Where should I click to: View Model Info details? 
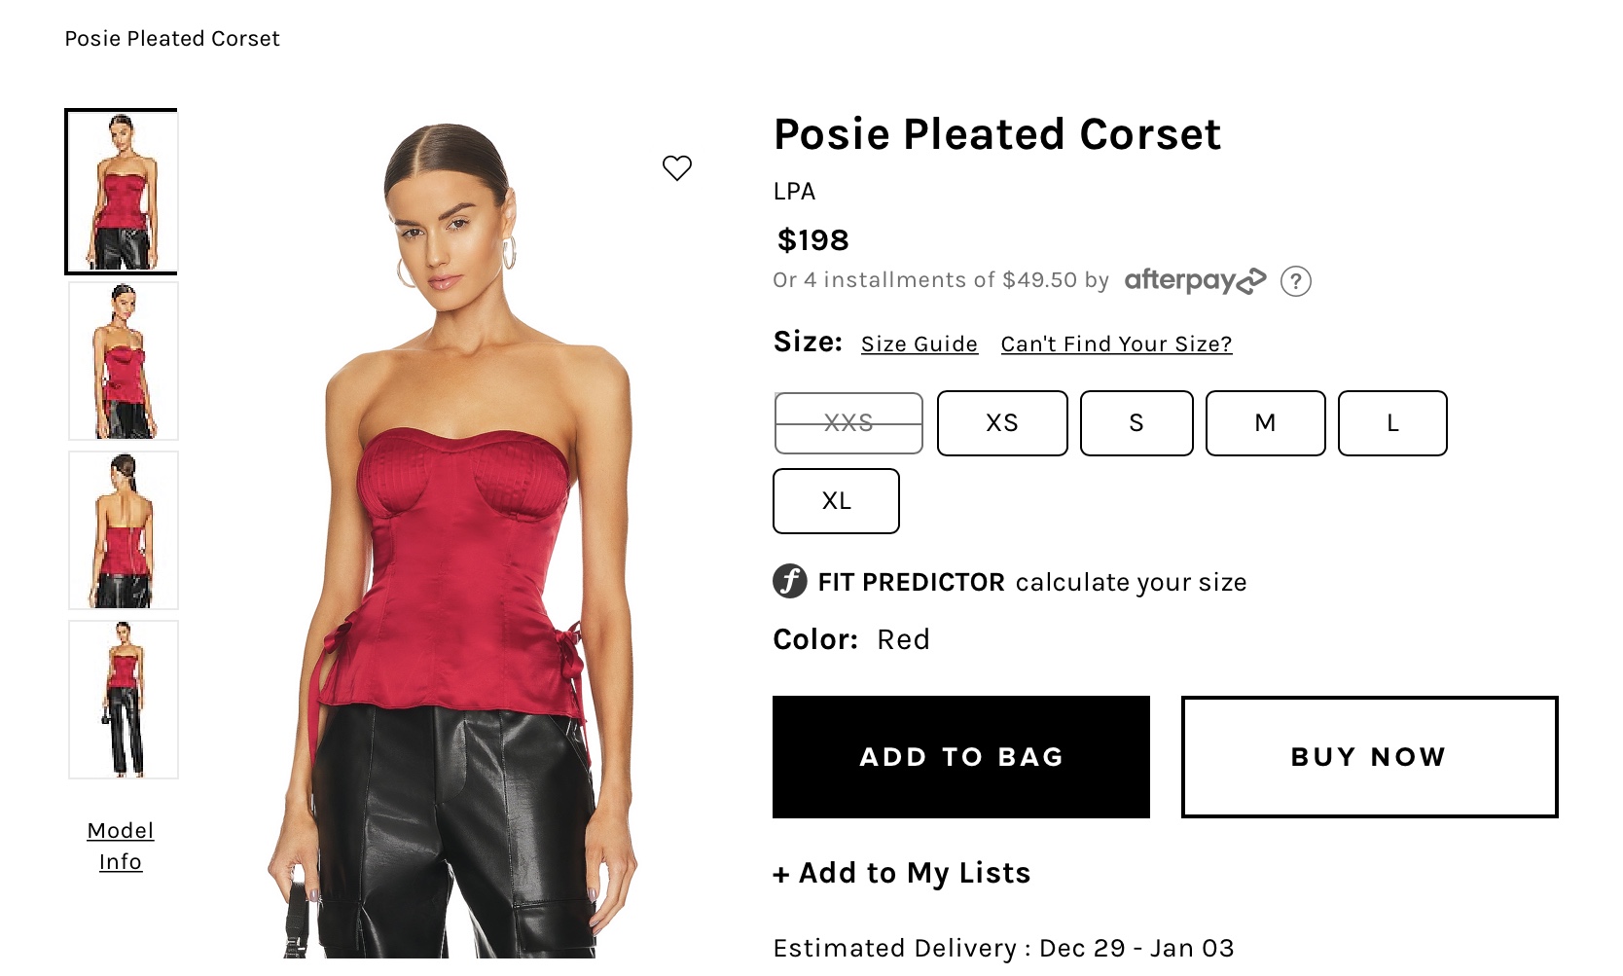point(121,846)
